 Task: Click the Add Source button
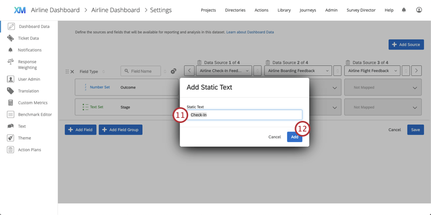click(406, 45)
